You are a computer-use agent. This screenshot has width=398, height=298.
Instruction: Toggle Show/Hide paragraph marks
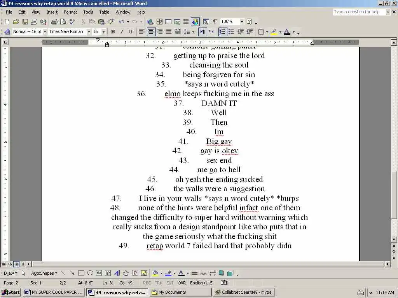click(215, 22)
